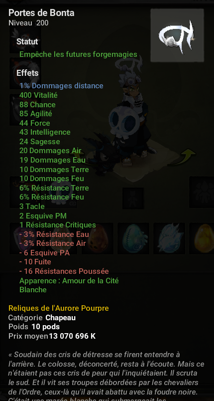Select the golden Dofus egg

pos(202,238)
